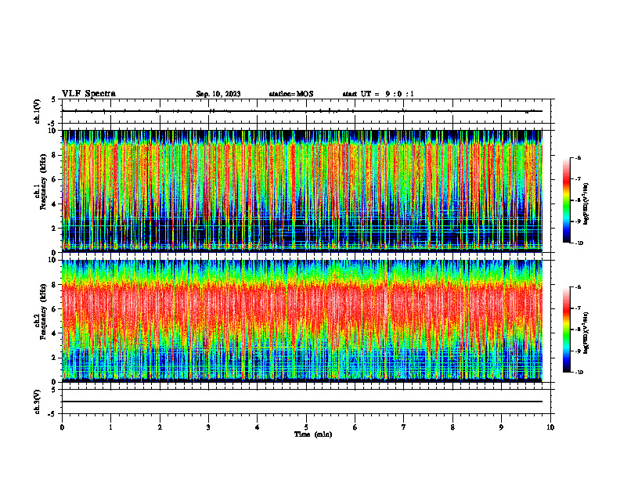This screenshot has width=620, height=479.
Task: Click the "ch.1(V)" waveform axis label
Action: click(x=38, y=111)
